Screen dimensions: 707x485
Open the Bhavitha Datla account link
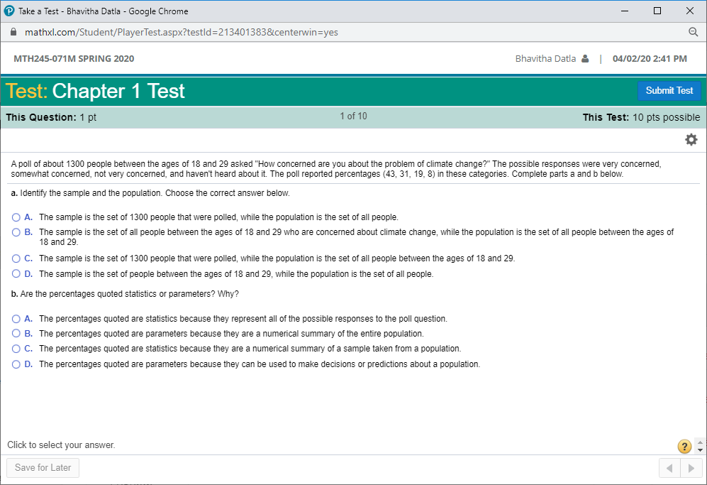point(546,59)
